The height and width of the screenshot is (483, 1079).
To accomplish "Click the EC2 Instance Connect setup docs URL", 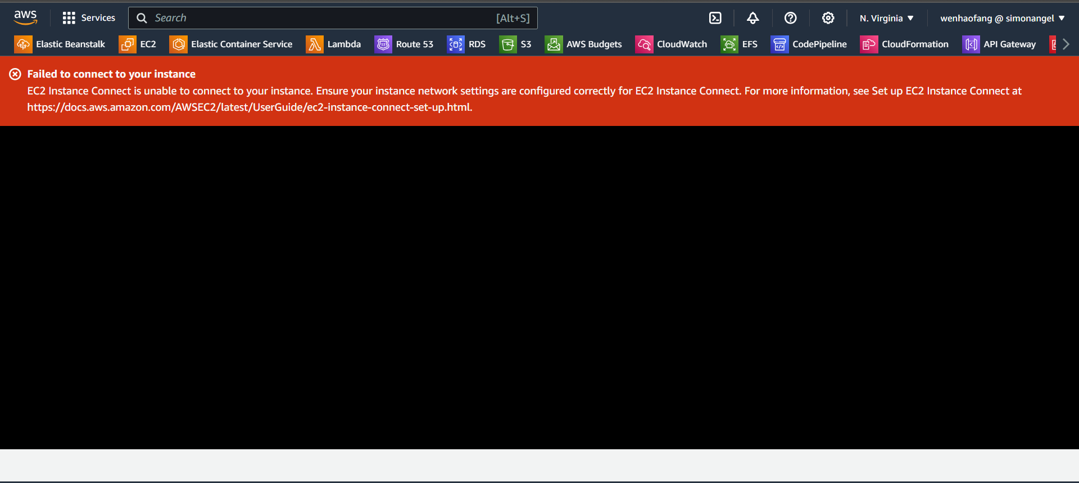I will [x=248, y=107].
